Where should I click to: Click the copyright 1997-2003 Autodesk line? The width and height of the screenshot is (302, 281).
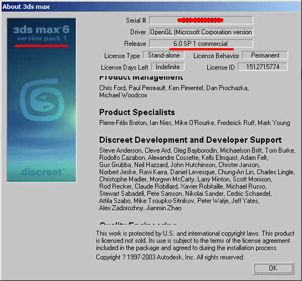170,257
